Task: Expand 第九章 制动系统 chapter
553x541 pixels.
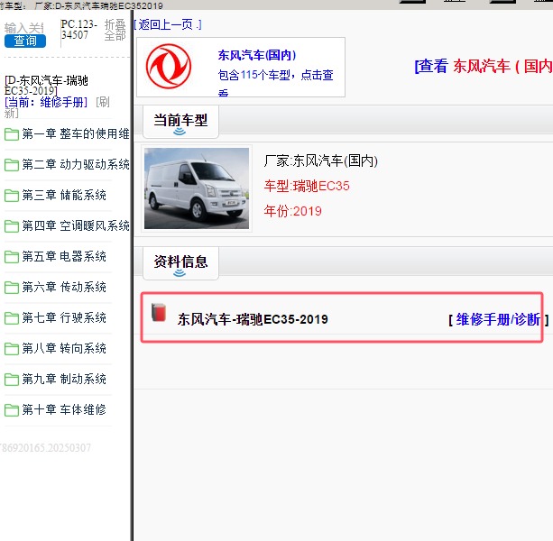Action: coord(64,380)
